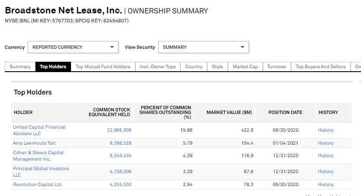Select the 78.3 market value cell

pyautogui.click(x=249, y=184)
